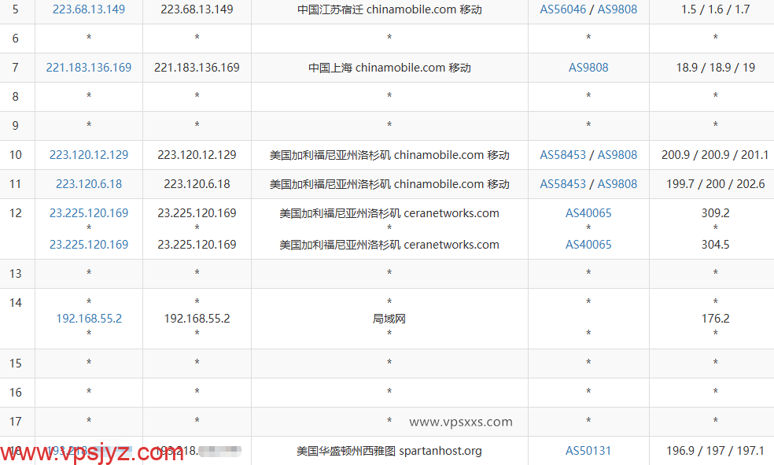Click the lower AS40065 link on hop 12
774x465 pixels.
pos(588,244)
